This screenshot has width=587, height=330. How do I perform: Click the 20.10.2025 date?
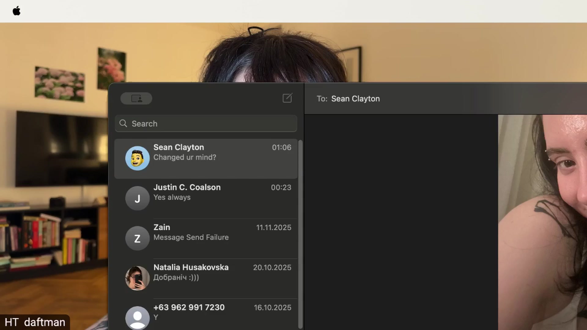(x=272, y=267)
